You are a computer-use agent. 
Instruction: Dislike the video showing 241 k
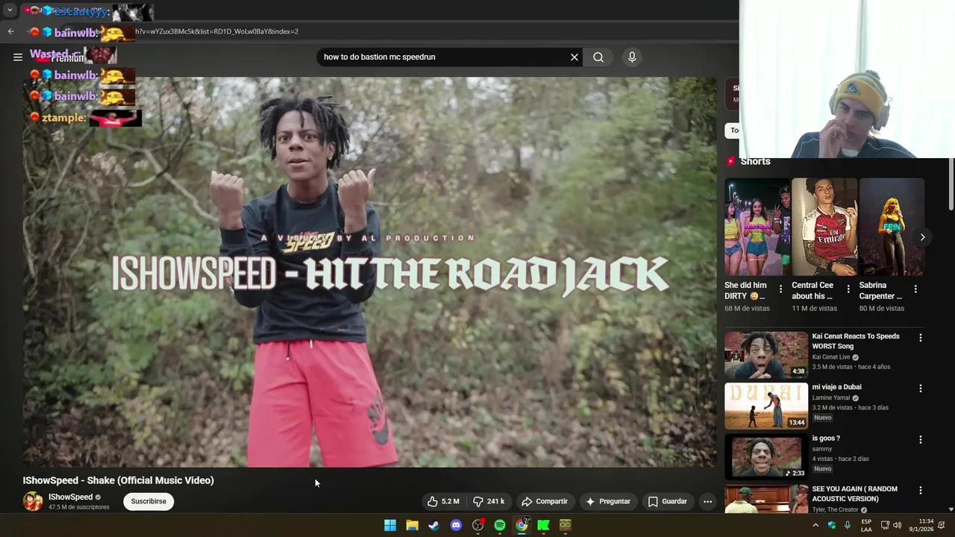click(x=489, y=501)
